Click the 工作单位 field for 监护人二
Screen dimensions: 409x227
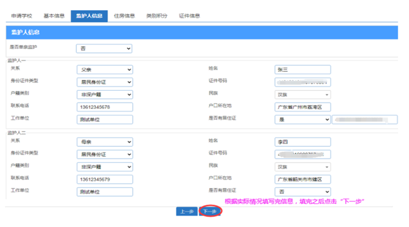pyautogui.click(x=105, y=192)
